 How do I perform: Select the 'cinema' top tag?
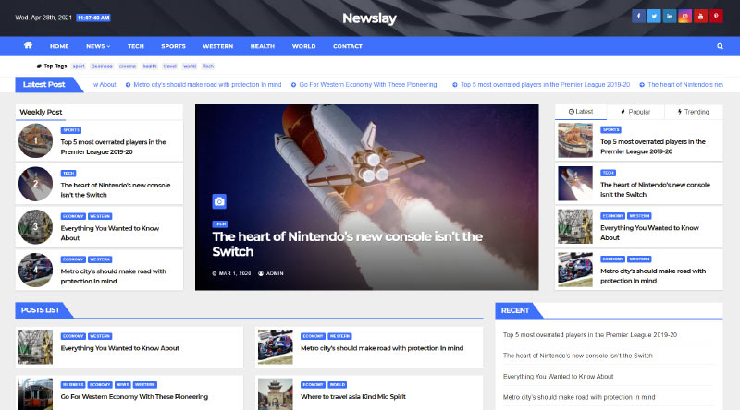(x=128, y=66)
